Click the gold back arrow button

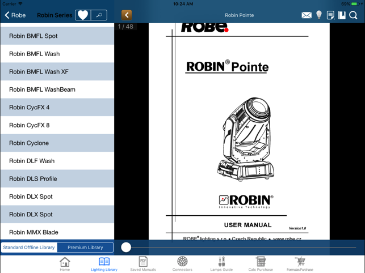click(x=127, y=15)
